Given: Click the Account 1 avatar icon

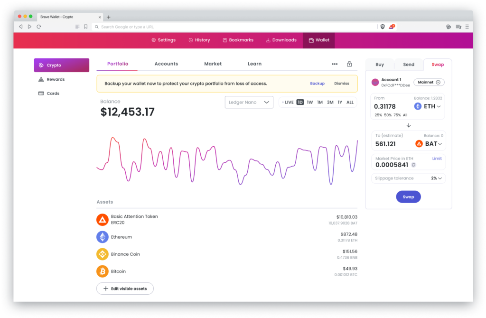Looking at the screenshot, I should pyautogui.click(x=375, y=82).
